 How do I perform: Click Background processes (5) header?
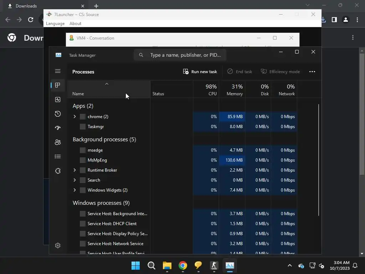(104, 139)
